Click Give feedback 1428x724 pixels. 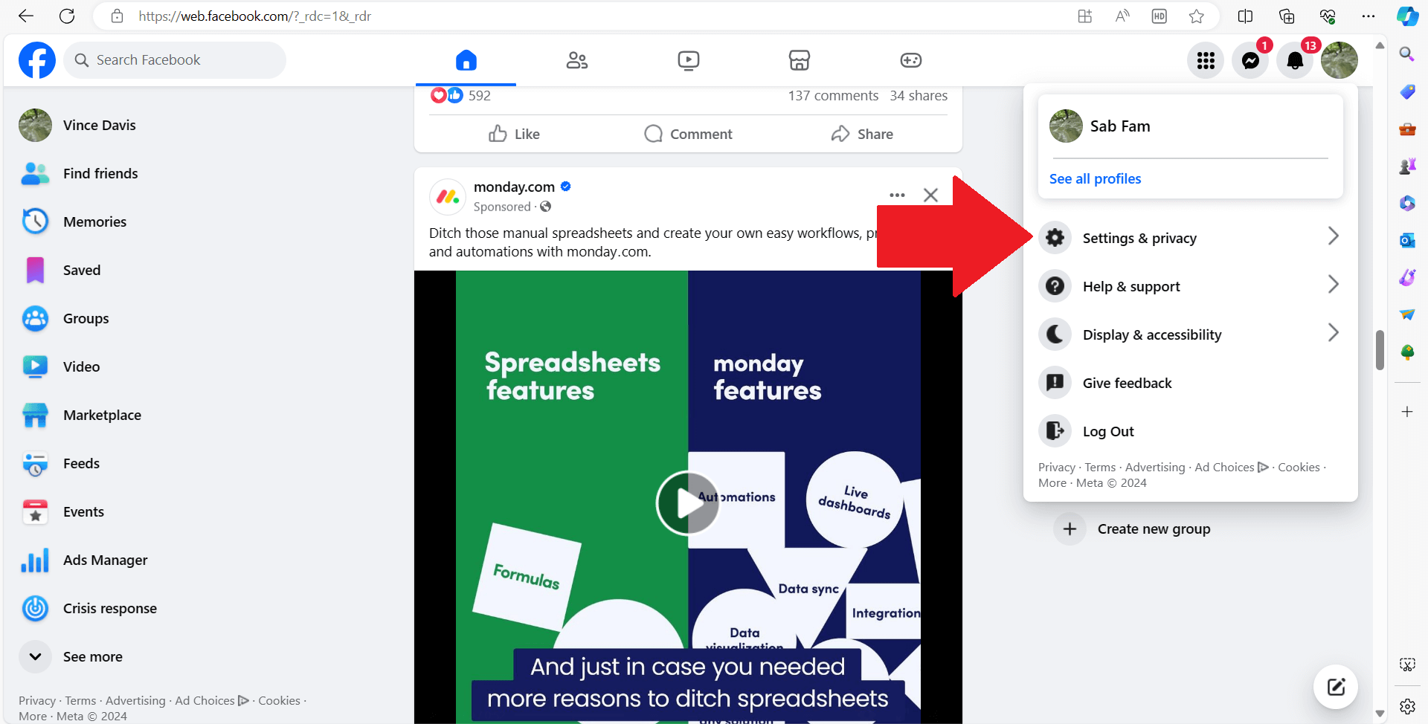pyautogui.click(x=1190, y=383)
